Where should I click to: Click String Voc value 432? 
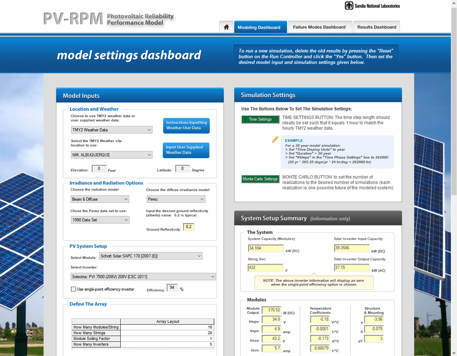(266, 267)
